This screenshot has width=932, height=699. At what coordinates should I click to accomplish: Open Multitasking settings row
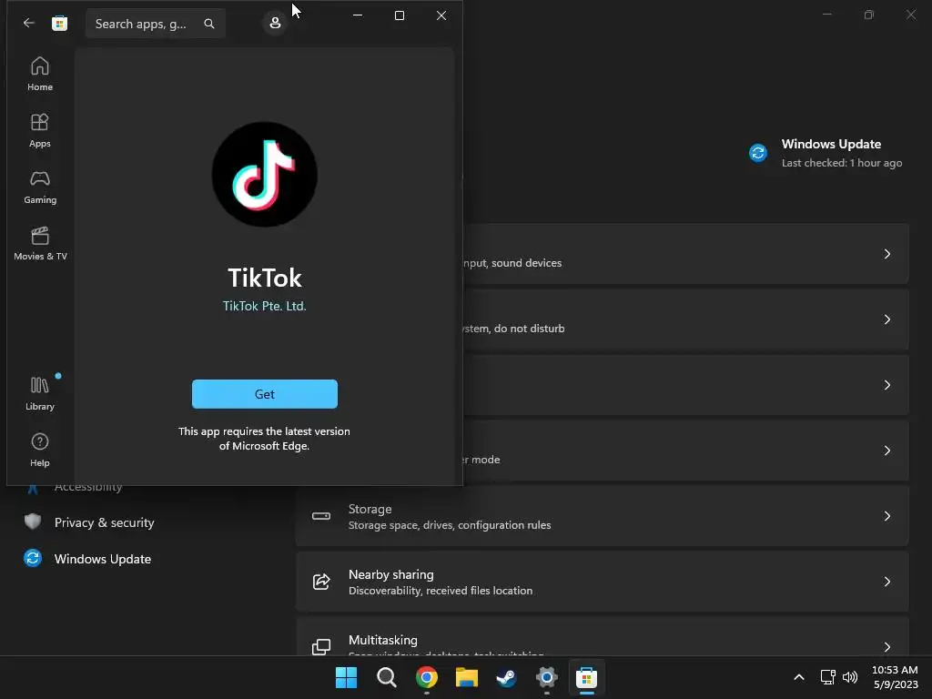click(603, 636)
